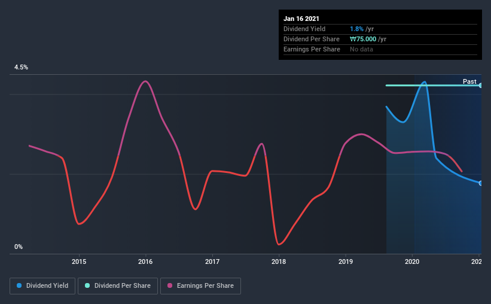Toggle the Dividend Per Share legend button
Viewport: 491px width, 304px height.
click(118, 286)
